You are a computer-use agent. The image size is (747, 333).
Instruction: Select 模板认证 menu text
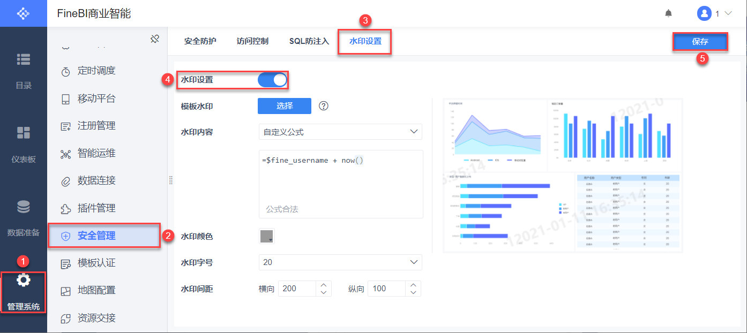96,263
